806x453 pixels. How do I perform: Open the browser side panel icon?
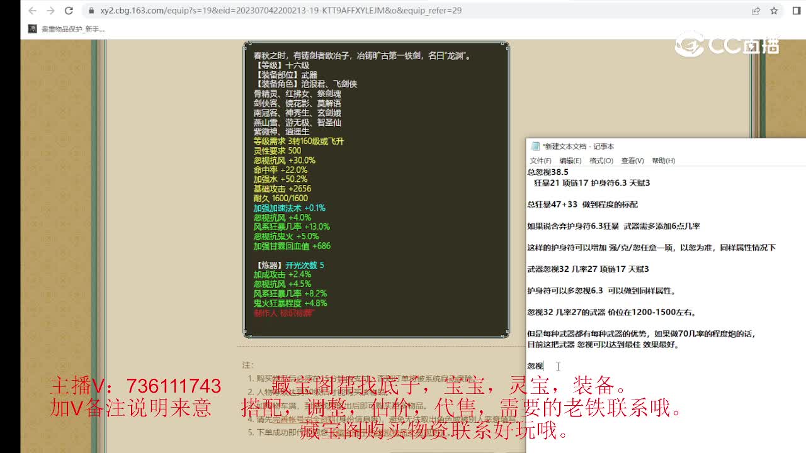[797, 11]
